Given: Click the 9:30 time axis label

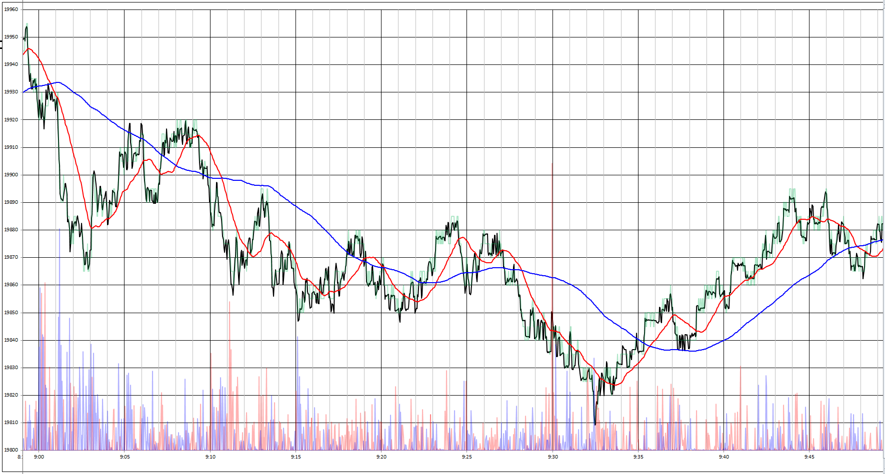Looking at the screenshot, I should coord(553,457).
